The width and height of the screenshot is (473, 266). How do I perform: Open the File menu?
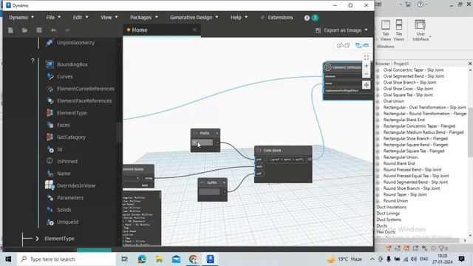click(x=53, y=18)
